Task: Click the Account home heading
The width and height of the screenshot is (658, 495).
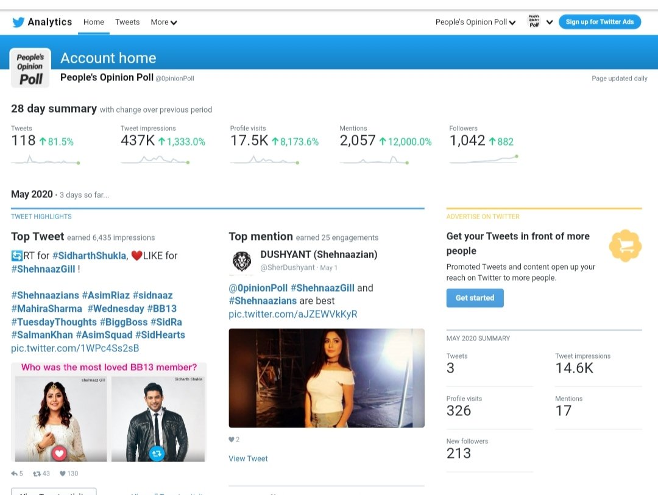Action: [x=108, y=58]
